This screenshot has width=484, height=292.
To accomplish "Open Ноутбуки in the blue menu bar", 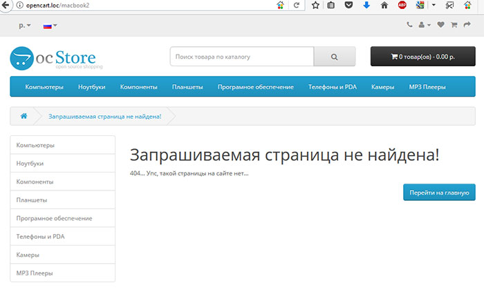I will [x=92, y=87].
